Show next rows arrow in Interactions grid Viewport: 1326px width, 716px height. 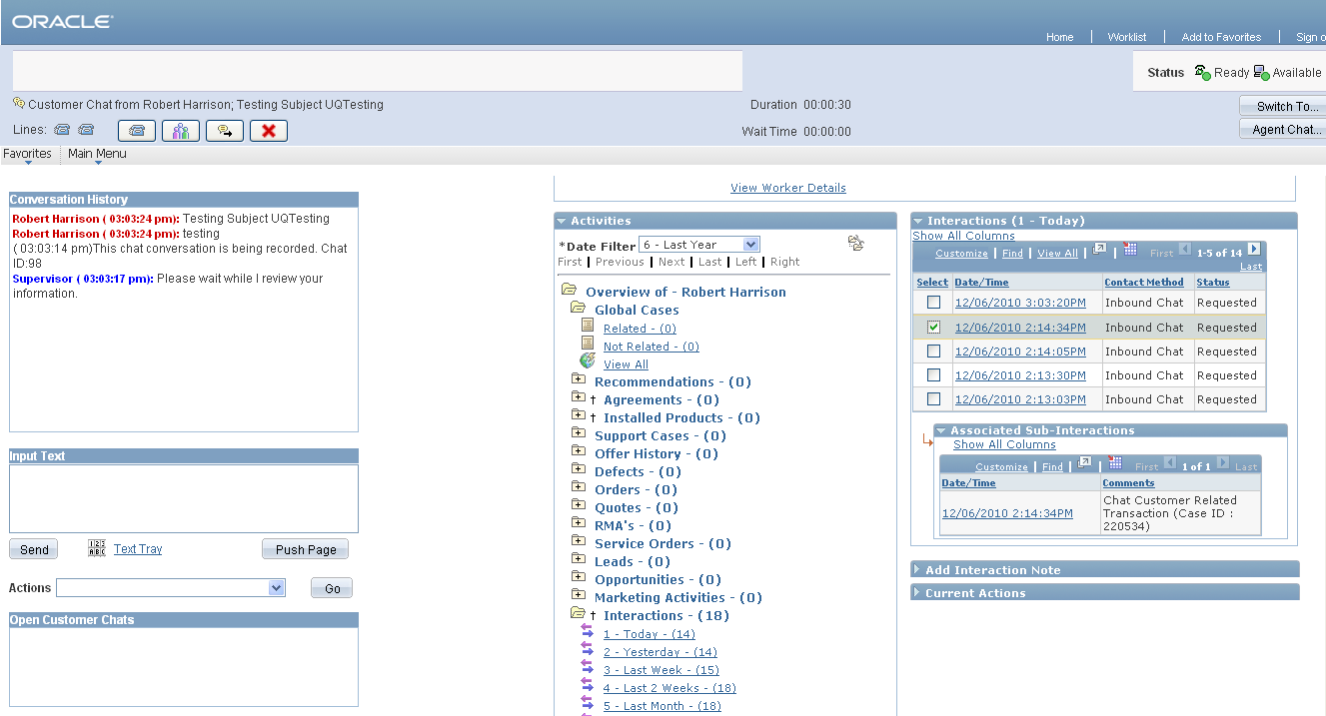pos(1254,250)
